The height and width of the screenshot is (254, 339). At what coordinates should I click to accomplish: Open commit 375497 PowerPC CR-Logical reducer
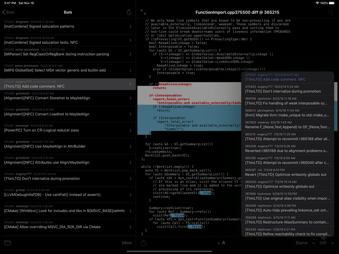(68, 130)
